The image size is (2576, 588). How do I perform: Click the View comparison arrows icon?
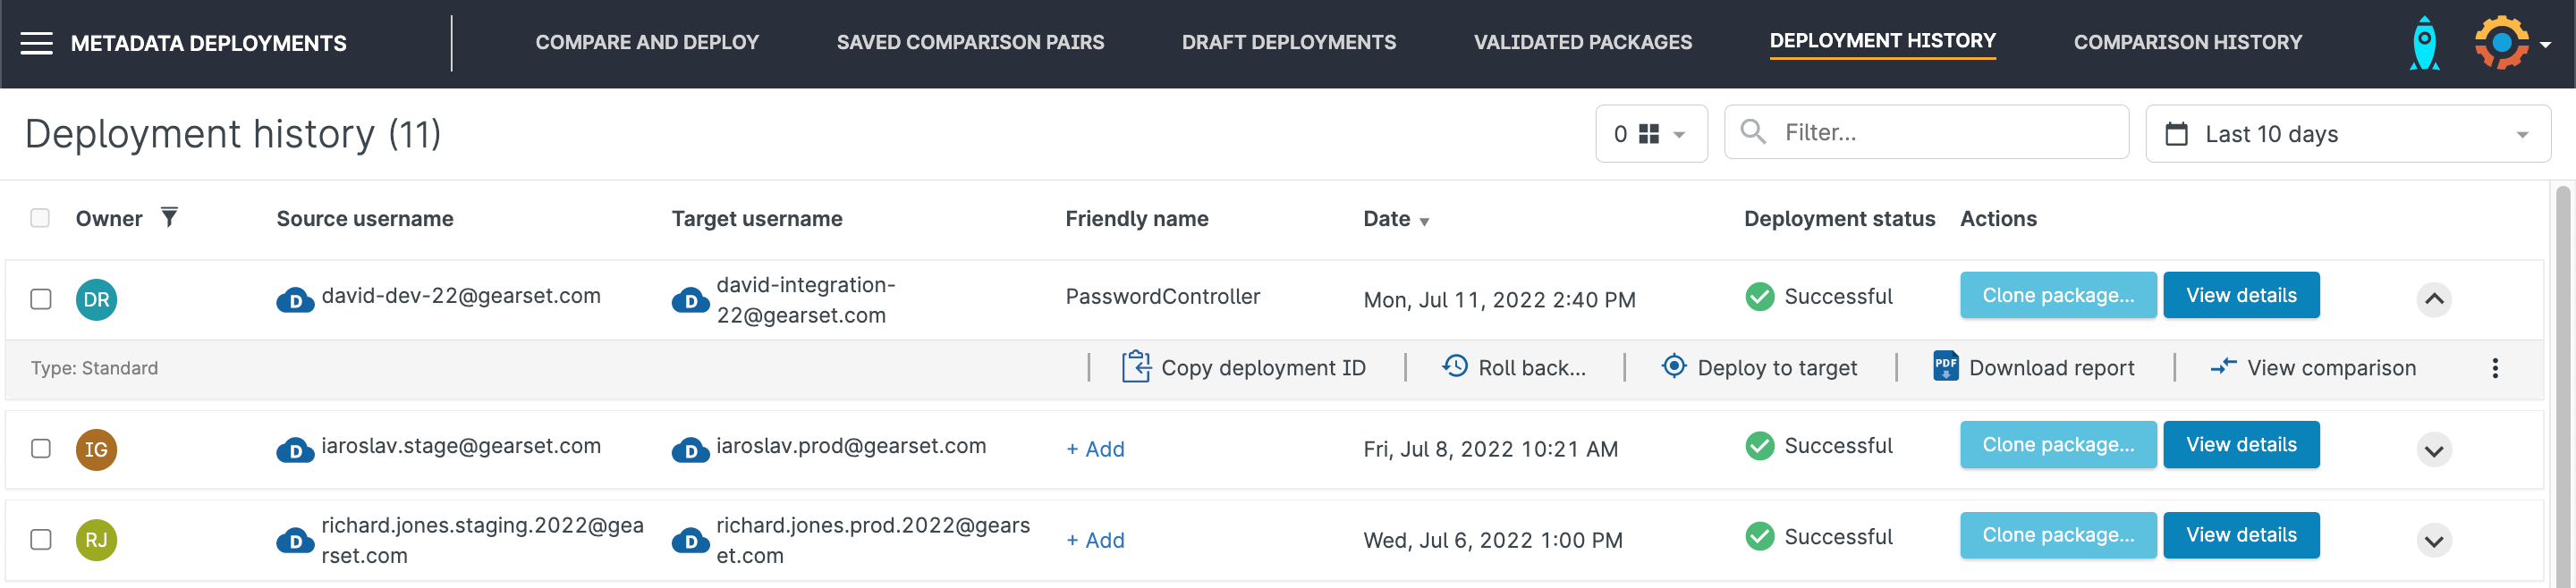click(2222, 367)
